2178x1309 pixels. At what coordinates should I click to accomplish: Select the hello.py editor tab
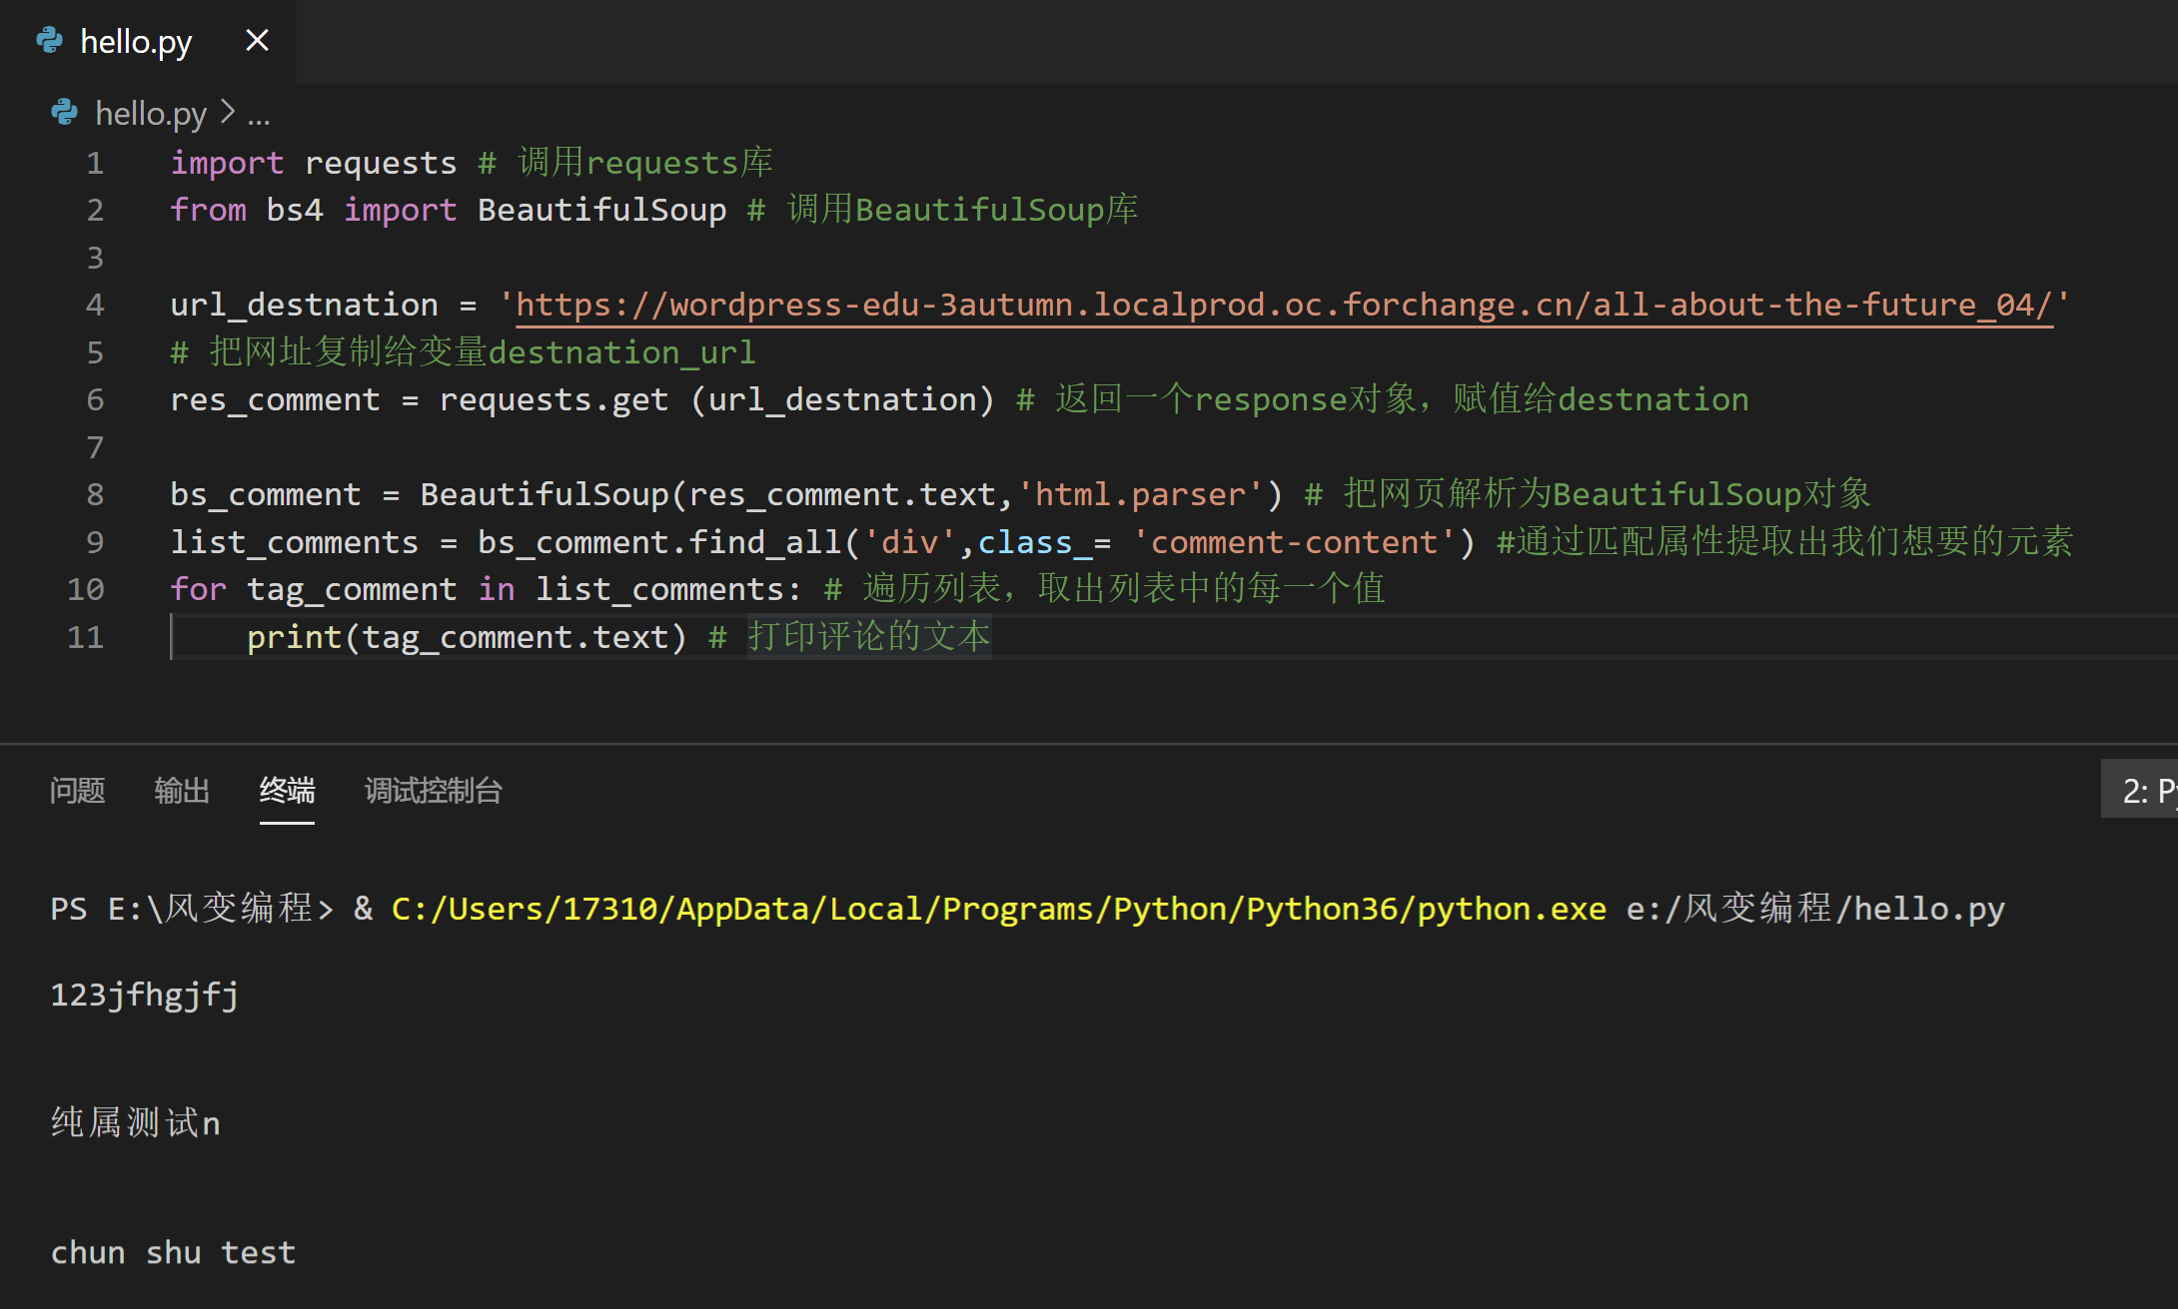click(148, 41)
